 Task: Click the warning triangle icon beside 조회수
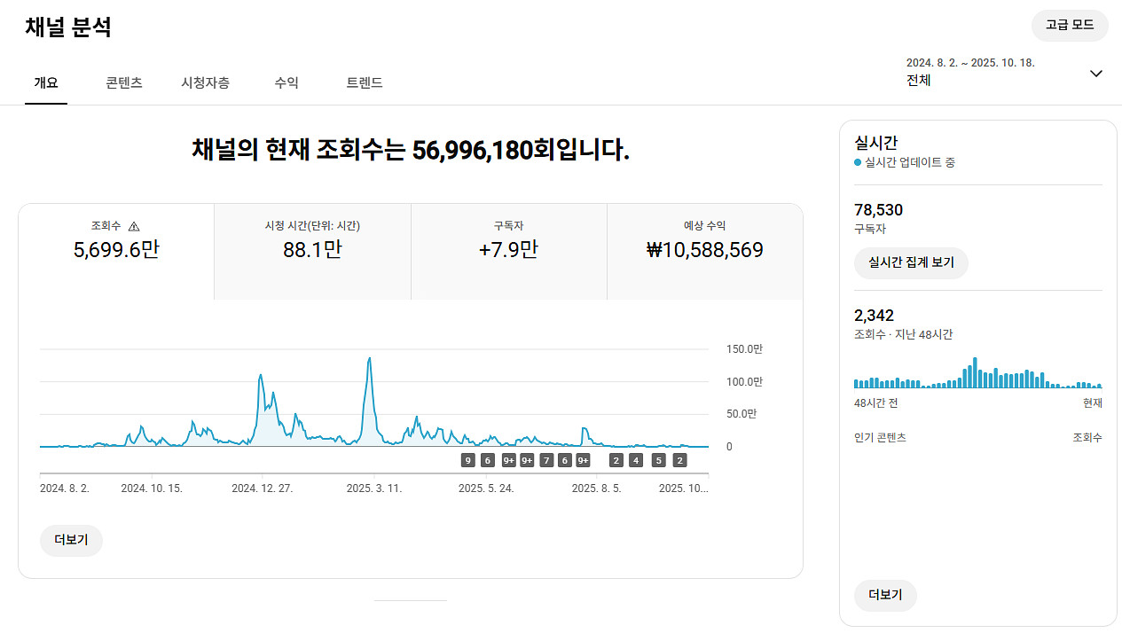tap(134, 226)
